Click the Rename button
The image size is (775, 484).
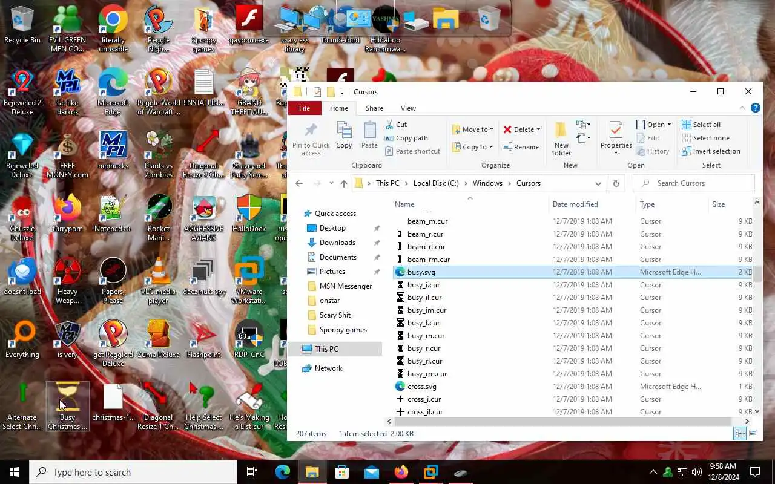tap(521, 147)
